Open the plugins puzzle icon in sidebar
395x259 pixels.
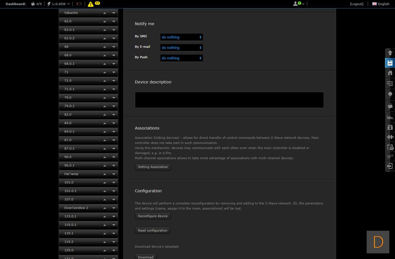390,137
